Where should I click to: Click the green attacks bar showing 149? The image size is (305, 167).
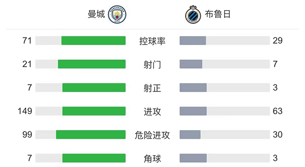94,111
